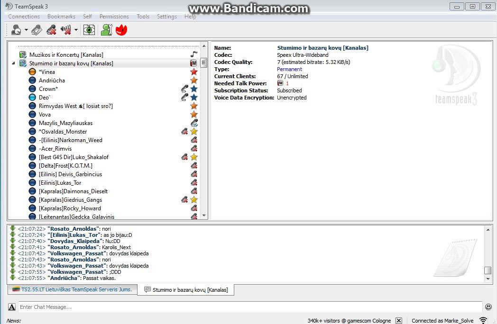The height and width of the screenshot is (324, 497).
Task: Select user [Best G4S Dir]Luko_Shakalof
Action: click(74, 157)
